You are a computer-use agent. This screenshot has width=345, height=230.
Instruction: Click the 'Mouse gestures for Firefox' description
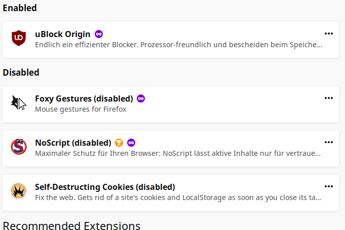(81, 109)
